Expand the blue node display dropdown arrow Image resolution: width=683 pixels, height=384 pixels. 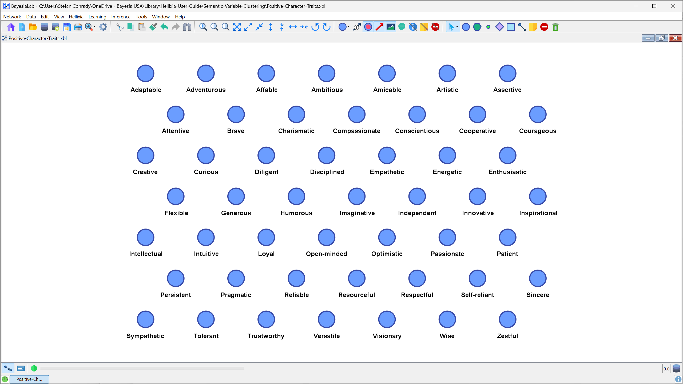click(348, 27)
